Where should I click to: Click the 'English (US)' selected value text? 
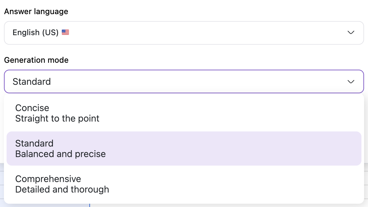coord(35,33)
